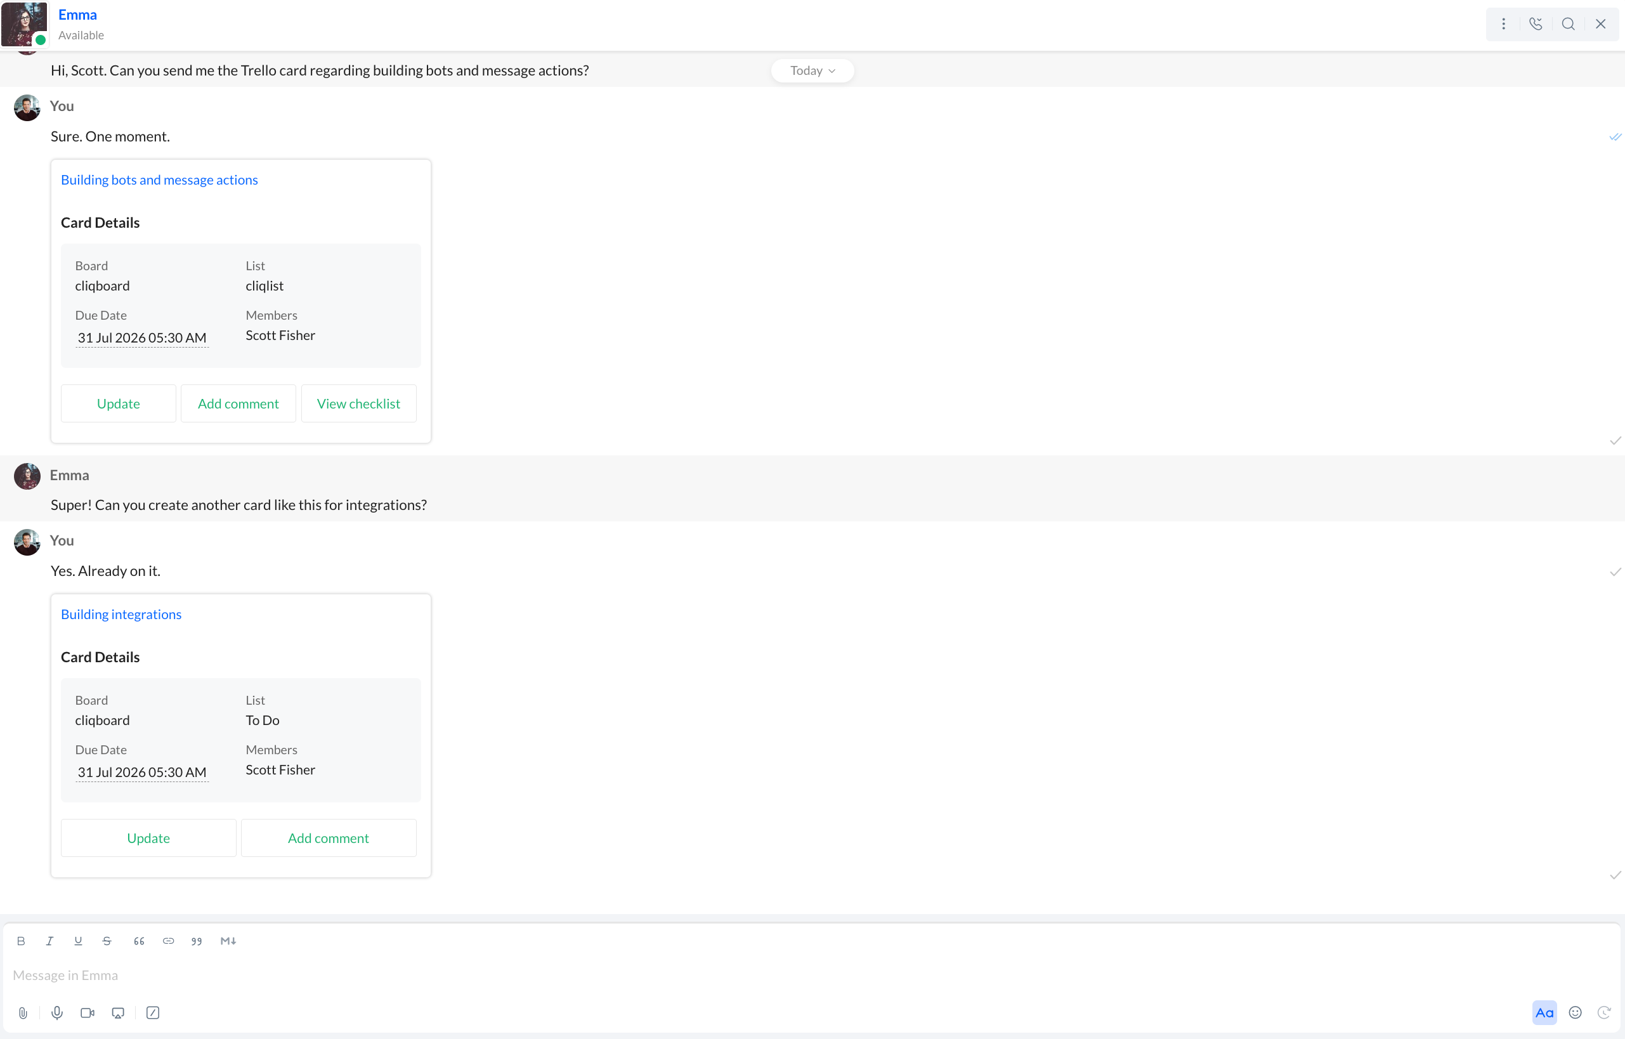Open the 'Building integrations' card link
1625x1039 pixels.
point(122,615)
